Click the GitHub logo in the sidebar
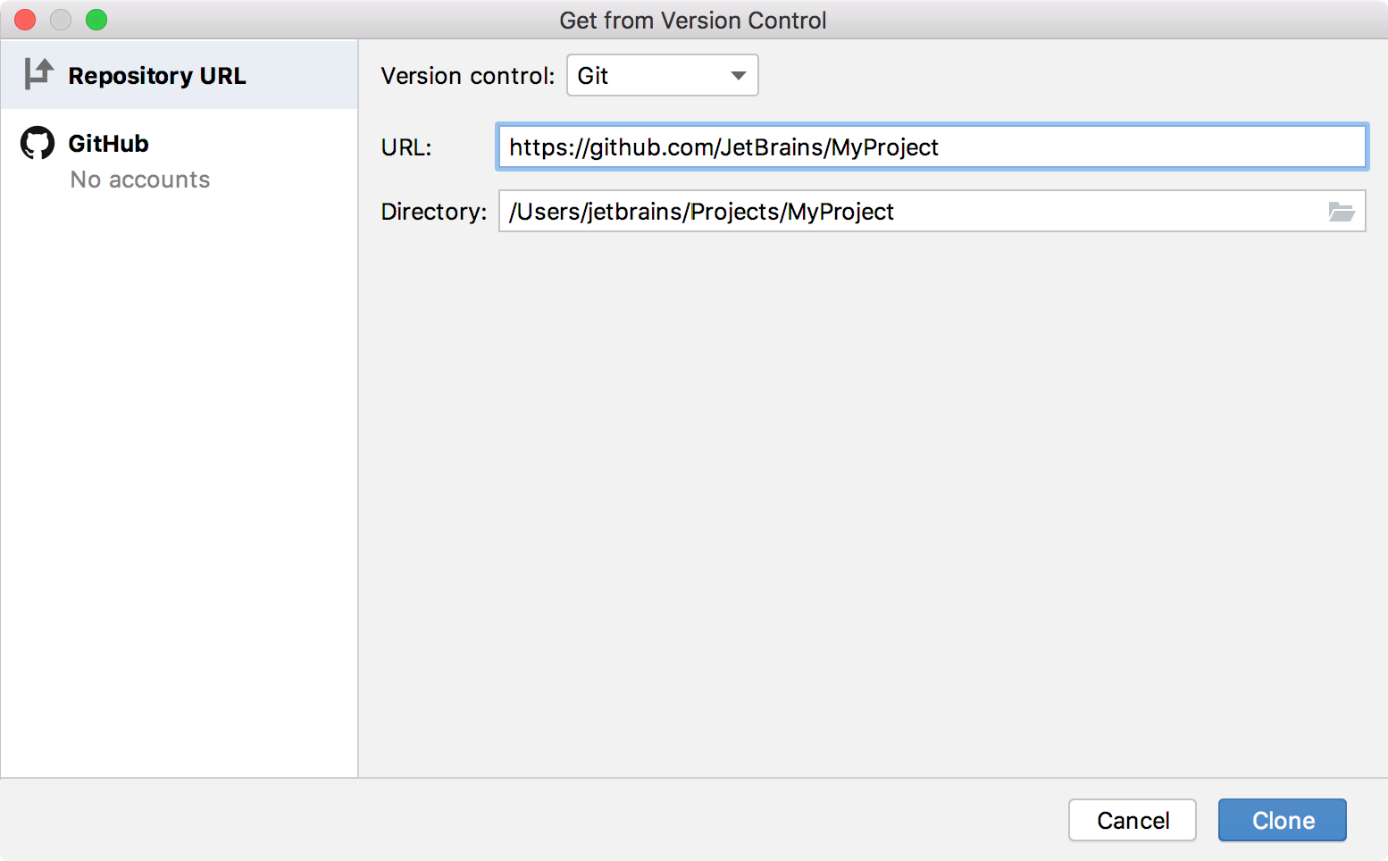Image resolution: width=1388 pixels, height=861 pixels. coord(36,142)
